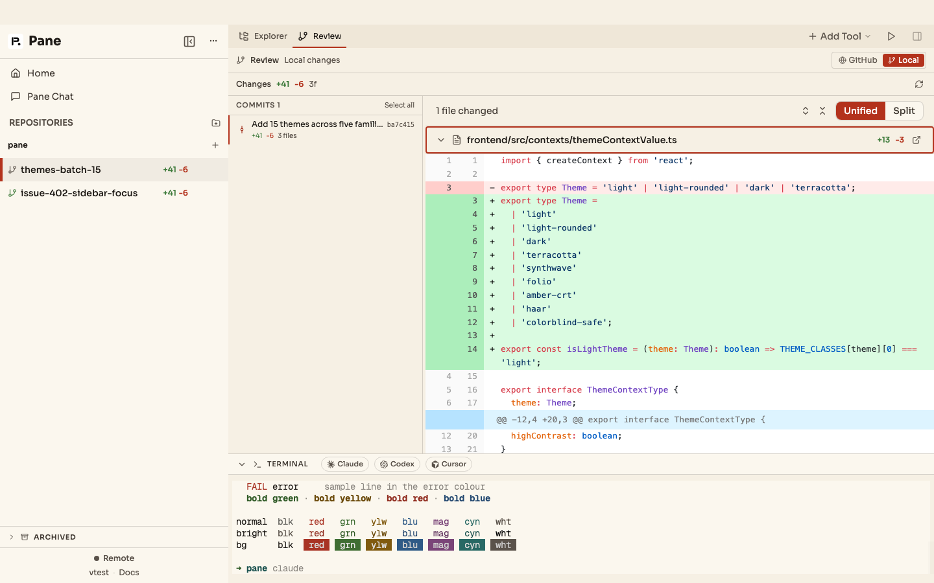Viewport: 934px width, 583px height.
Task: Select the issue-402-sidebar-focus branch
Action: (114, 193)
